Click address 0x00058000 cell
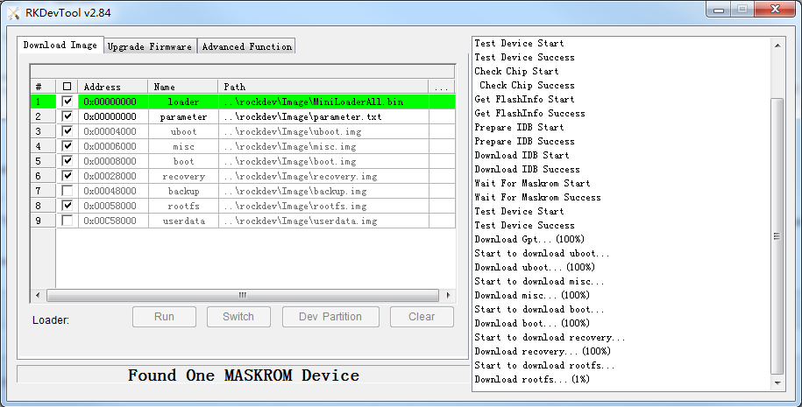Image resolution: width=802 pixels, height=407 pixels. pyautogui.click(x=113, y=206)
